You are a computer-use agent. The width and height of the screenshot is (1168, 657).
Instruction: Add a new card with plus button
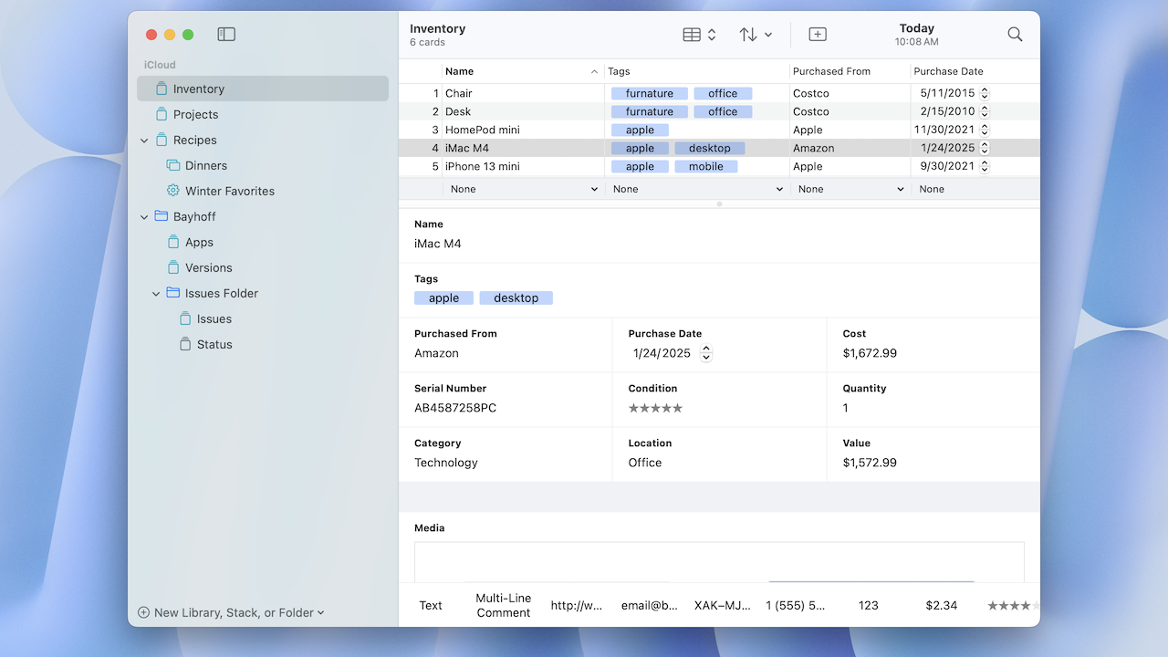(818, 35)
